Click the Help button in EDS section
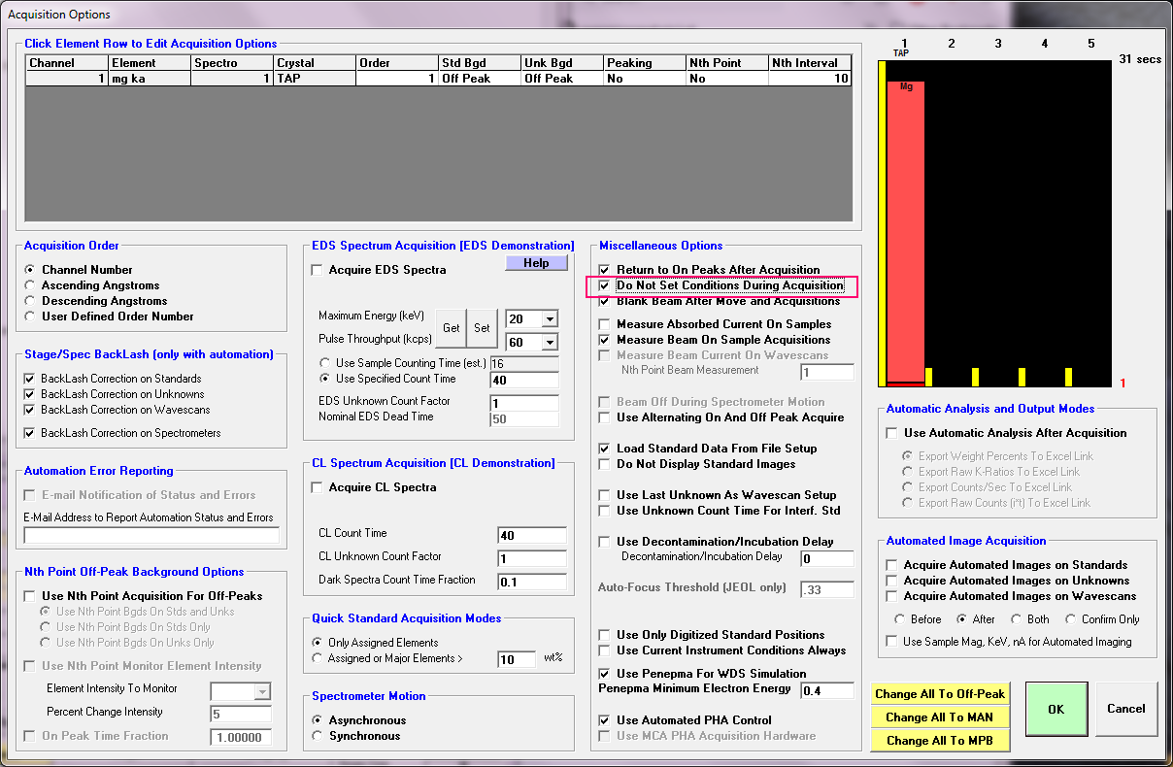 (536, 263)
